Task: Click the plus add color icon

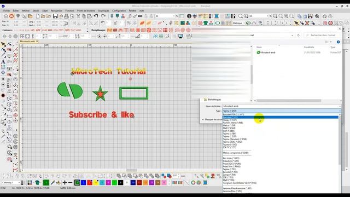Action: click(x=65, y=182)
